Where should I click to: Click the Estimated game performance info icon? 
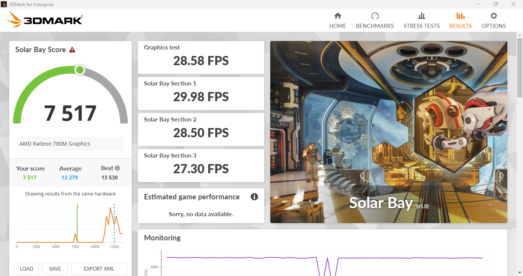(254, 197)
